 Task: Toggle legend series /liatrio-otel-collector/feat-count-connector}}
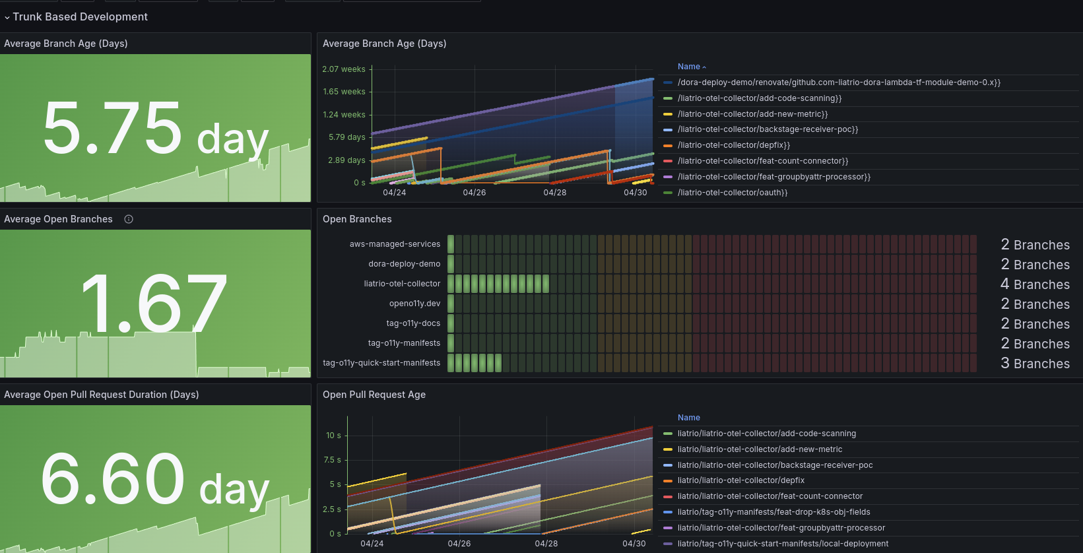click(763, 161)
